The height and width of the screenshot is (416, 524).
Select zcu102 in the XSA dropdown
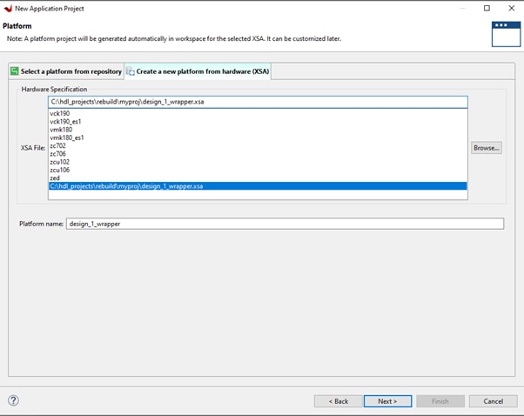[60, 162]
